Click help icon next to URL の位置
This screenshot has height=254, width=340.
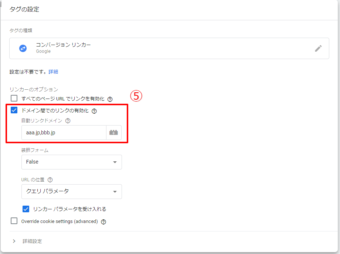50,180
